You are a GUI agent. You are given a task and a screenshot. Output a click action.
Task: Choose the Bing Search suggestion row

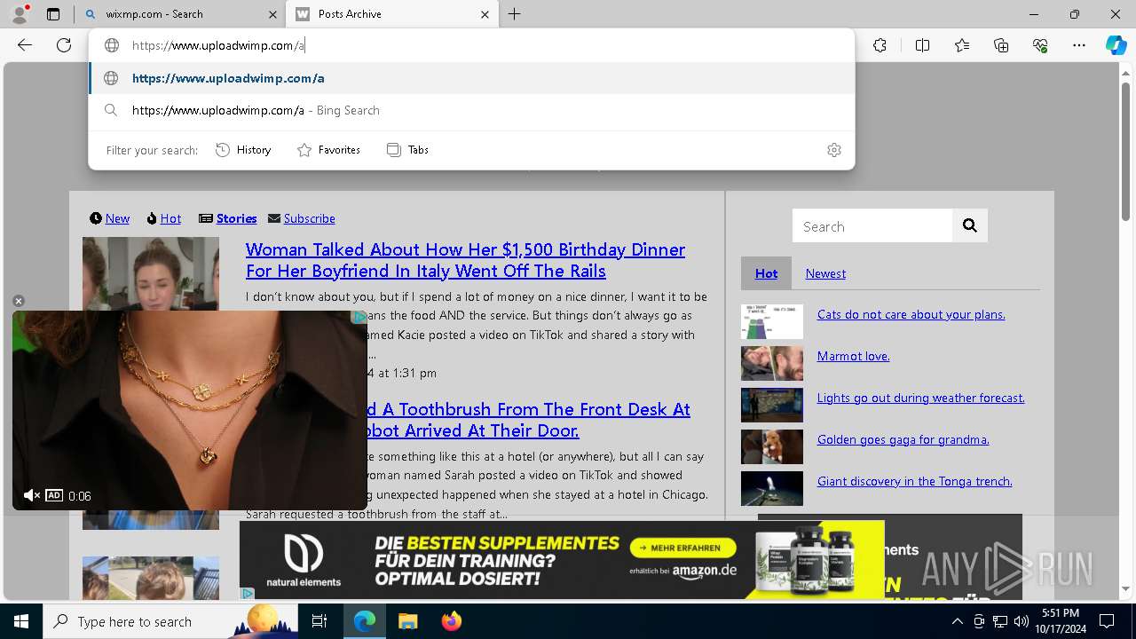(471, 110)
